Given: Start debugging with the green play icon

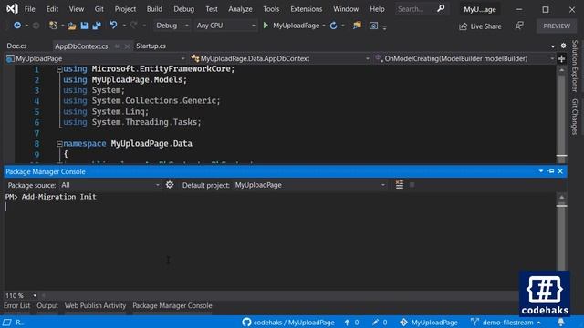Looking at the screenshot, I should (x=266, y=26).
